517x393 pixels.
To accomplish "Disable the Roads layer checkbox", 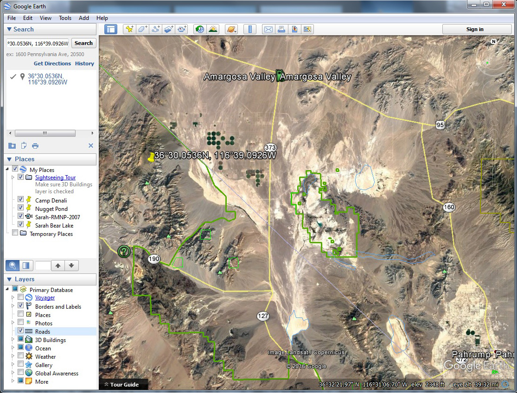I will pos(20,330).
